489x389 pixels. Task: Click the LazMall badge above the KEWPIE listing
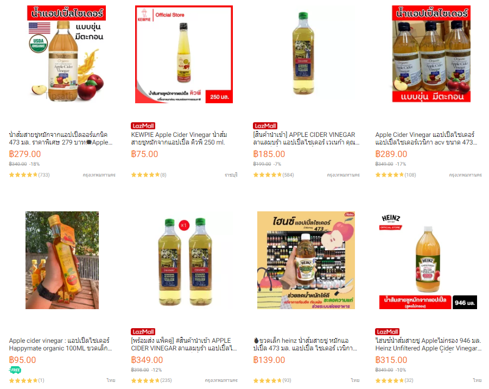143,126
